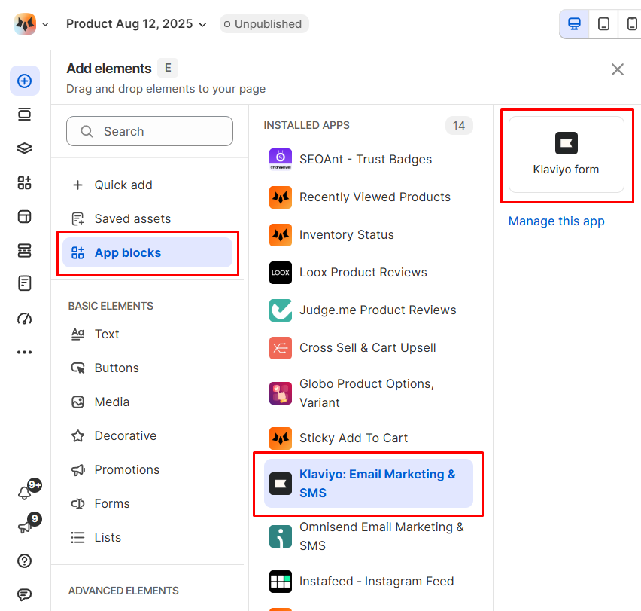The image size is (641, 611).
Task: Choose Inventory Status app
Action: [369, 234]
